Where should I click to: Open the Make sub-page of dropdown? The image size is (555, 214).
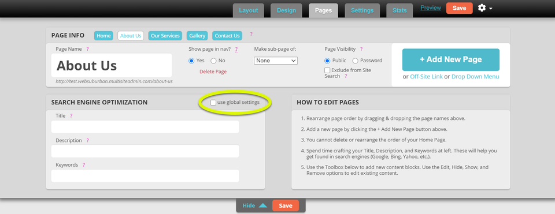click(276, 61)
